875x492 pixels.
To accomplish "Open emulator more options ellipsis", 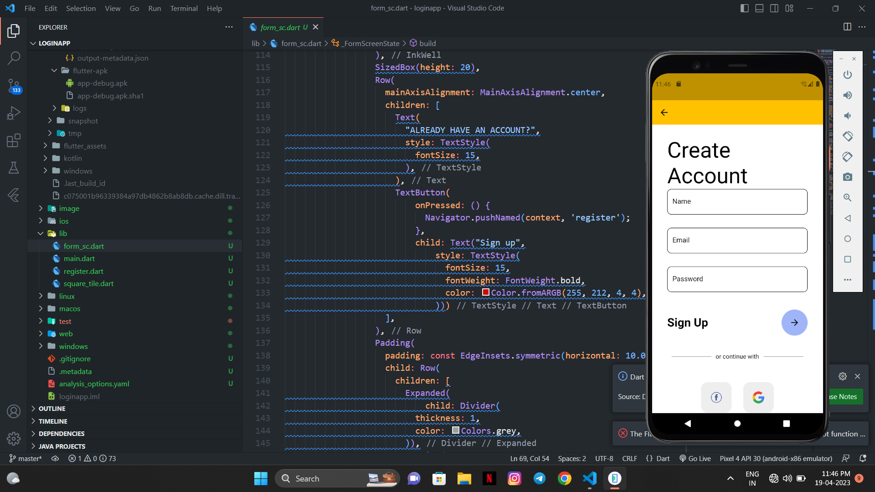I will [848, 280].
